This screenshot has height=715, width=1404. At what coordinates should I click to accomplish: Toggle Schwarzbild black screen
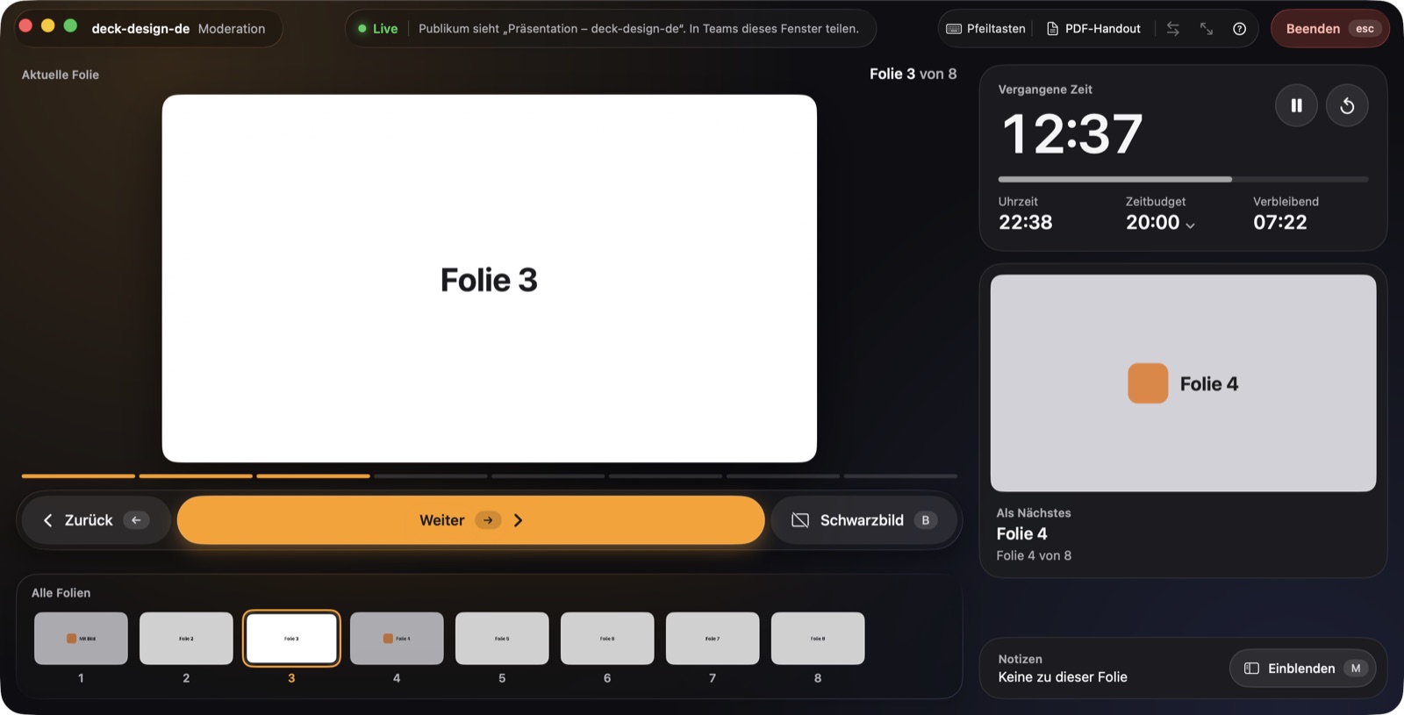coord(863,520)
